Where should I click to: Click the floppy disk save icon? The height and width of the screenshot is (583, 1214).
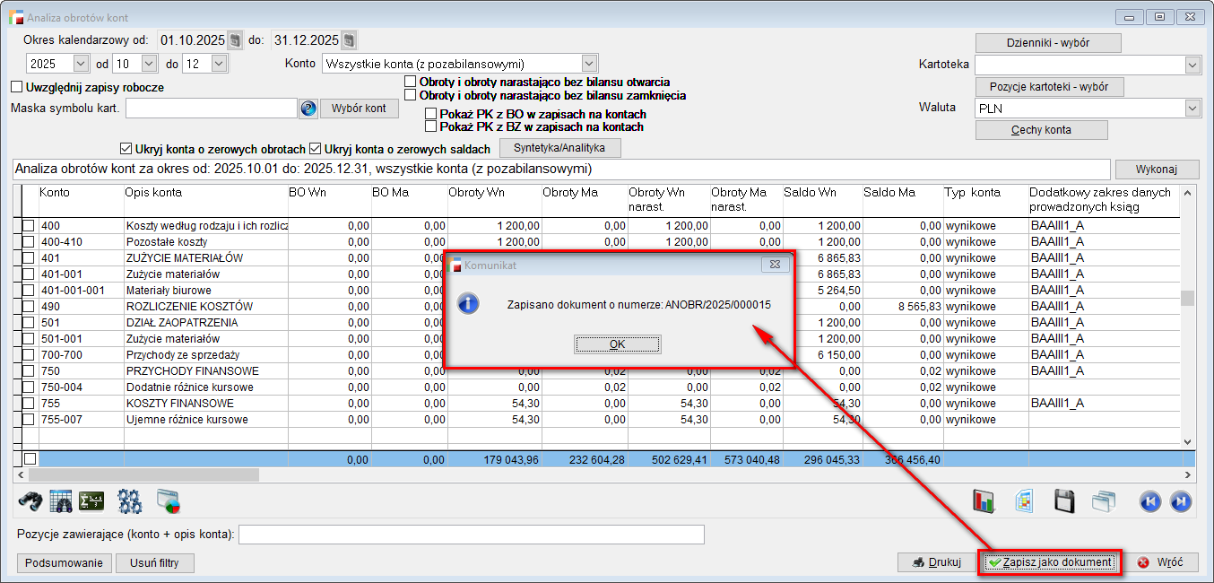pyautogui.click(x=1064, y=501)
